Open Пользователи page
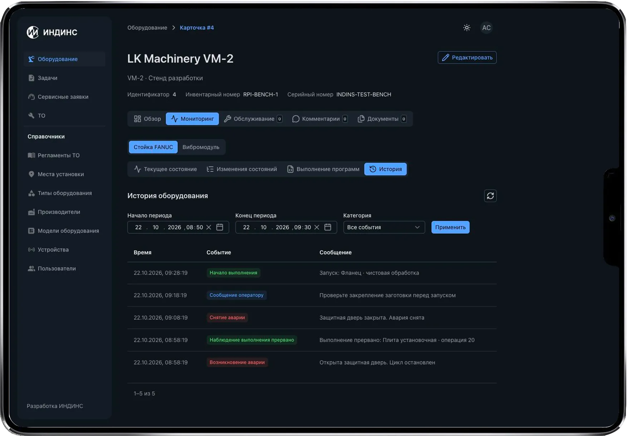The height and width of the screenshot is (436, 627). pyautogui.click(x=64, y=269)
